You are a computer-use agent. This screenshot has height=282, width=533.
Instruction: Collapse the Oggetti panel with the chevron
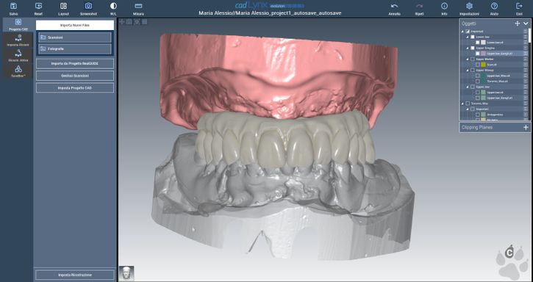tap(526, 23)
